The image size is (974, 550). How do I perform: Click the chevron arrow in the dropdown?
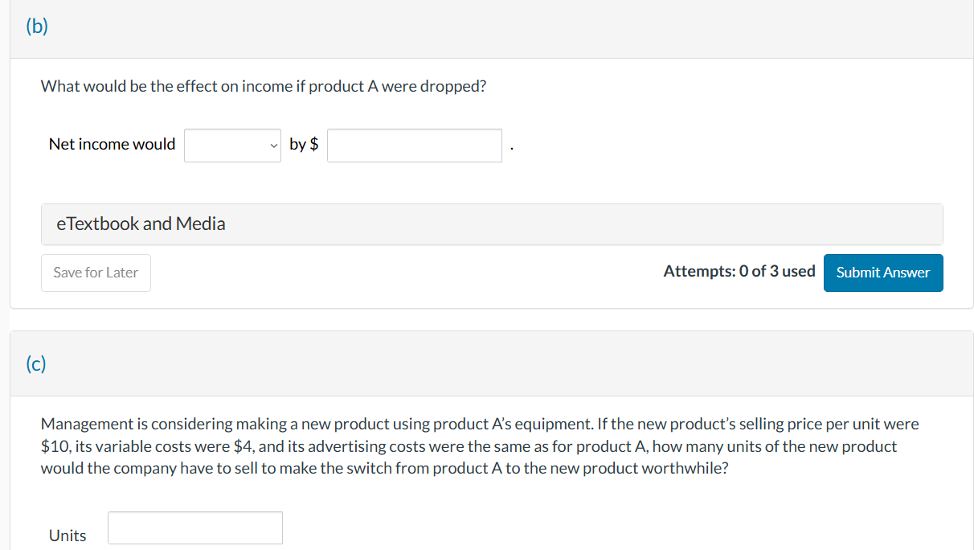tap(274, 146)
